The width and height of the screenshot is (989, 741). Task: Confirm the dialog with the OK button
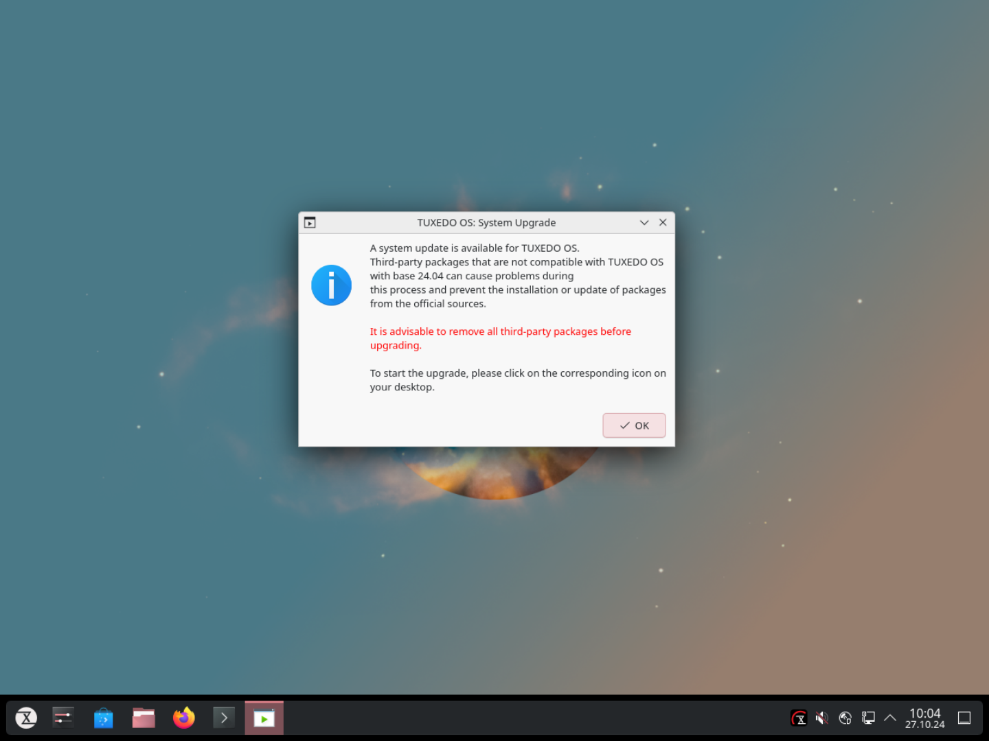pyautogui.click(x=634, y=425)
